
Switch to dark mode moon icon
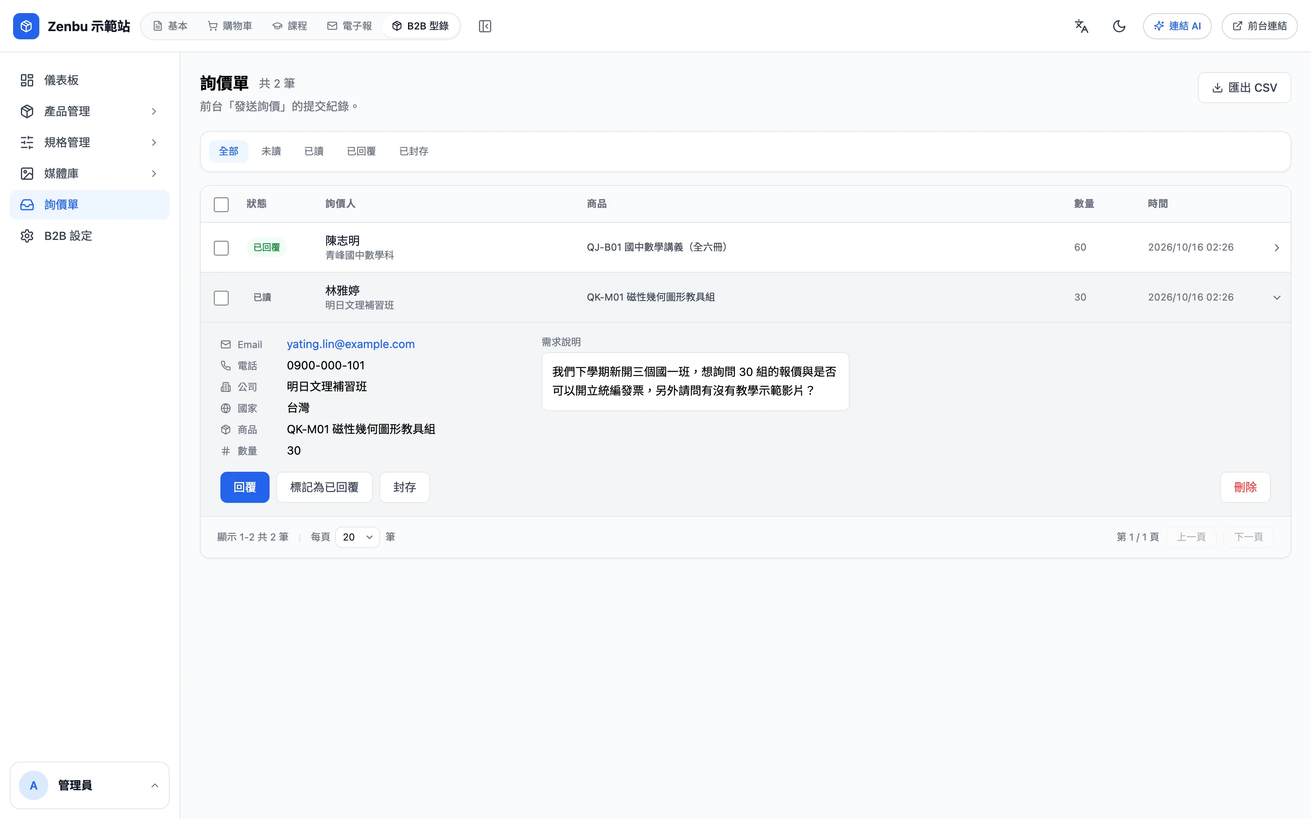click(1119, 26)
